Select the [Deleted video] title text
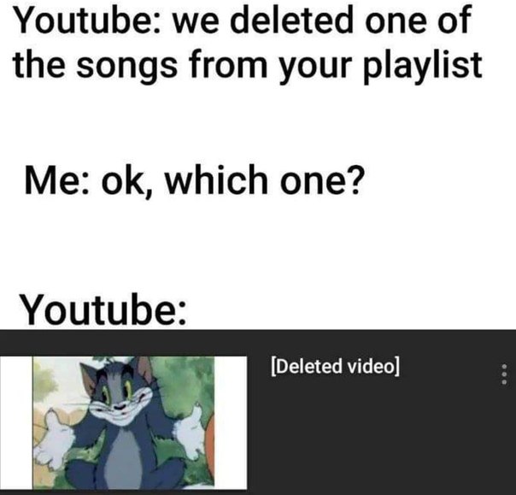The width and height of the screenshot is (516, 495). [335, 366]
